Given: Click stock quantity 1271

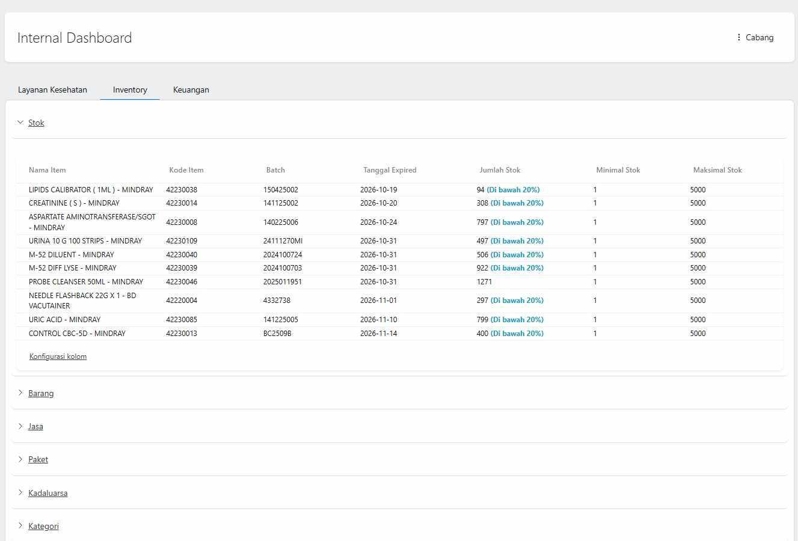Looking at the screenshot, I should 484,282.
